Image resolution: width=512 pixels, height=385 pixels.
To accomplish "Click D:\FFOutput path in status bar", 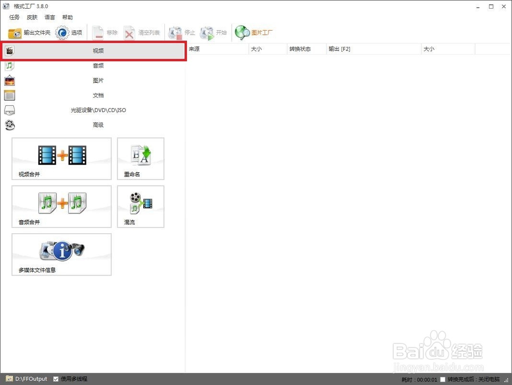I will [x=31, y=379].
